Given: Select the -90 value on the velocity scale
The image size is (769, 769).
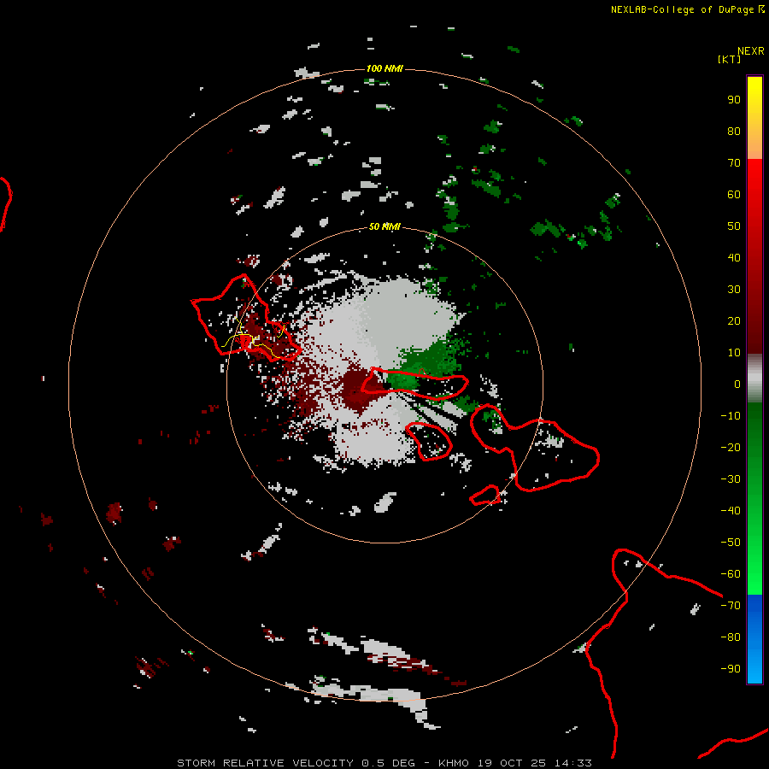Looking at the screenshot, I should coord(731,669).
